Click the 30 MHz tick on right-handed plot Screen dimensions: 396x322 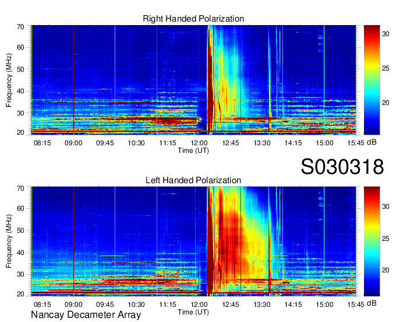(20, 113)
